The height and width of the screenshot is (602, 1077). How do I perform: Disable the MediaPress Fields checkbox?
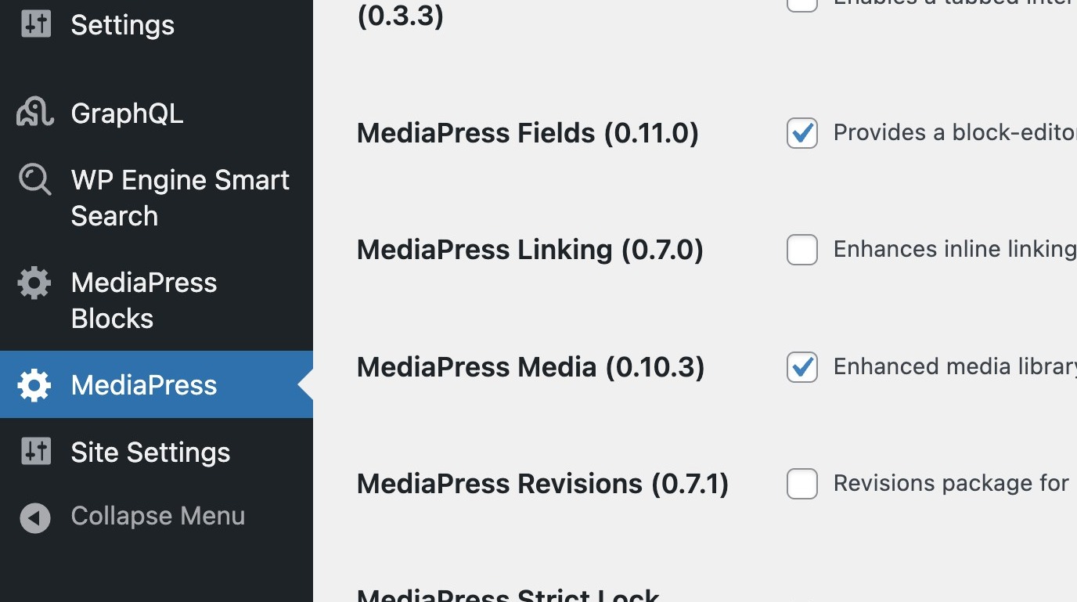point(801,133)
